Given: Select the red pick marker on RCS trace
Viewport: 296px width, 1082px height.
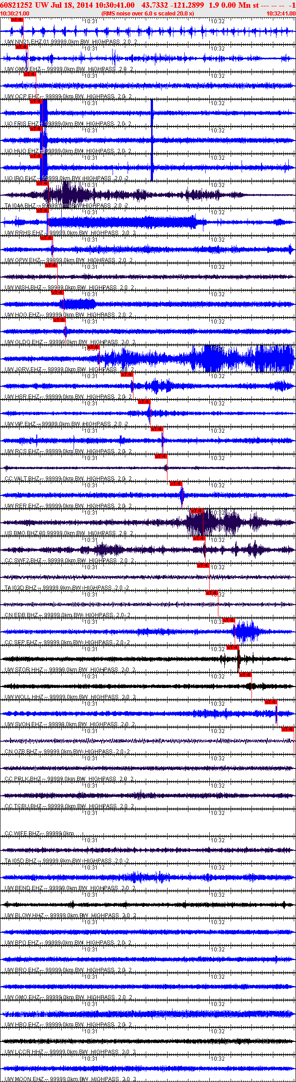Looking at the screenshot, I should (x=157, y=429).
